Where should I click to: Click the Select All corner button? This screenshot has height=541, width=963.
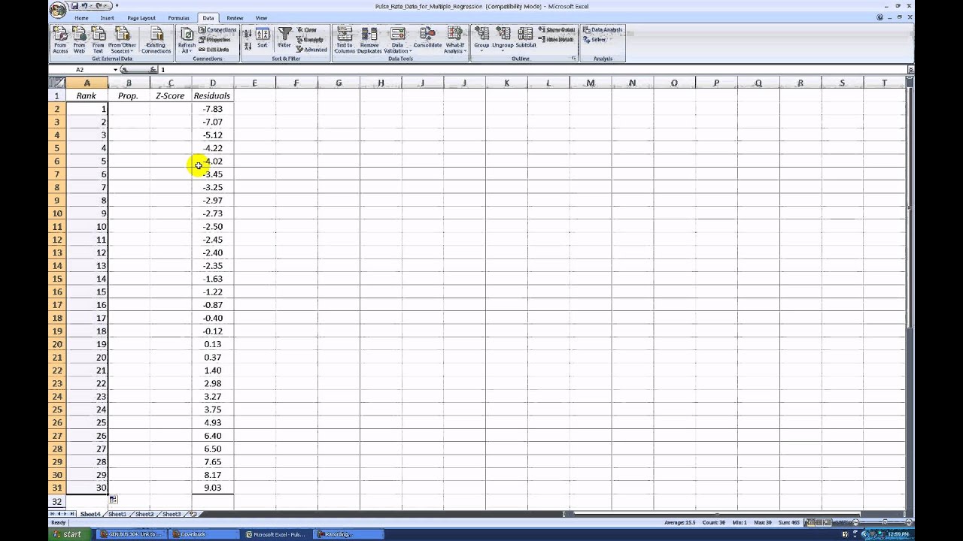coord(57,83)
